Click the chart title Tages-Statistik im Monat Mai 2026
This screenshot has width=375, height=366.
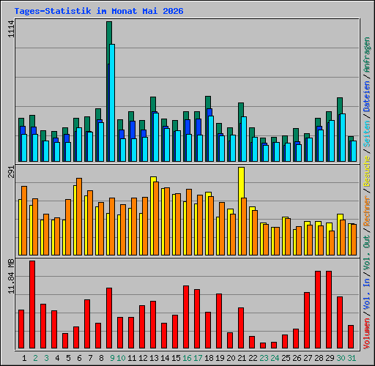pyautogui.click(x=99, y=11)
